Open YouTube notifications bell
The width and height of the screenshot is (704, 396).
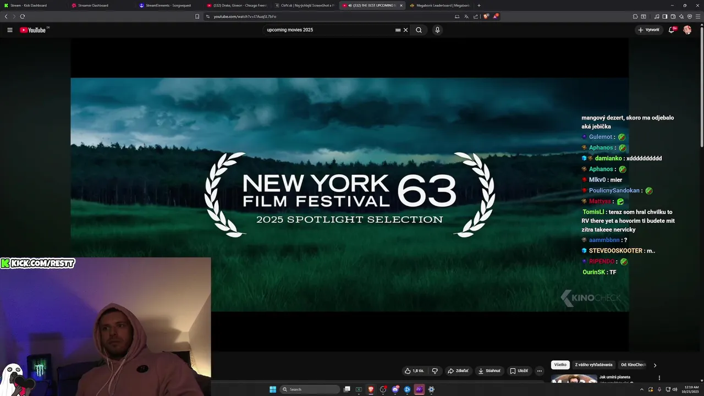672,30
